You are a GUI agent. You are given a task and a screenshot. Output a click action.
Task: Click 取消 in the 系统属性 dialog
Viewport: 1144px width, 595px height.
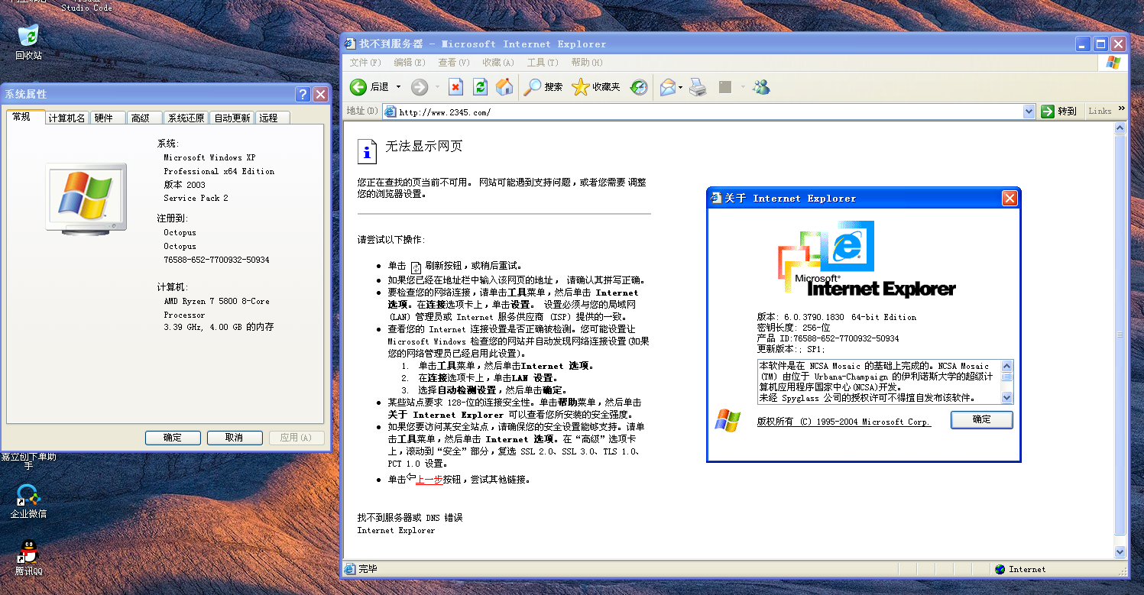point(235,438)
